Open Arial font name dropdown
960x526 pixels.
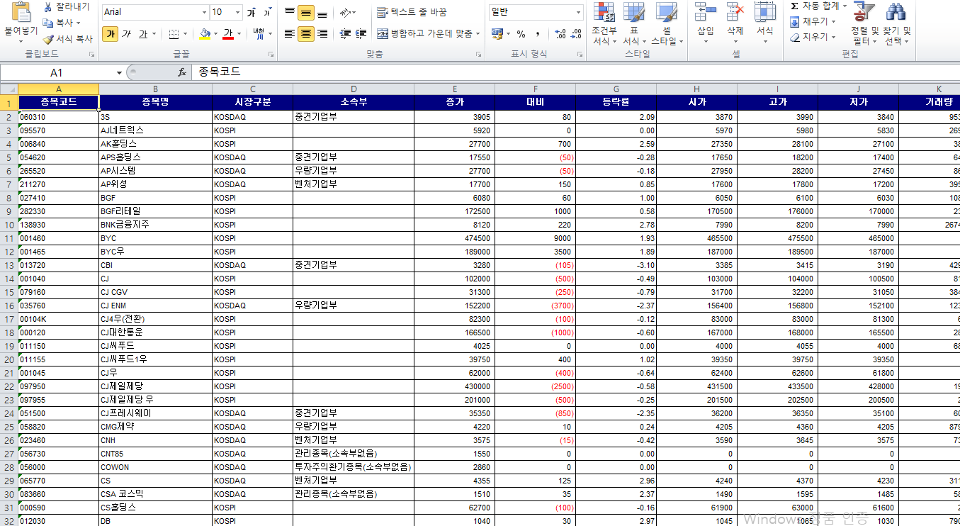coord(204,12)
